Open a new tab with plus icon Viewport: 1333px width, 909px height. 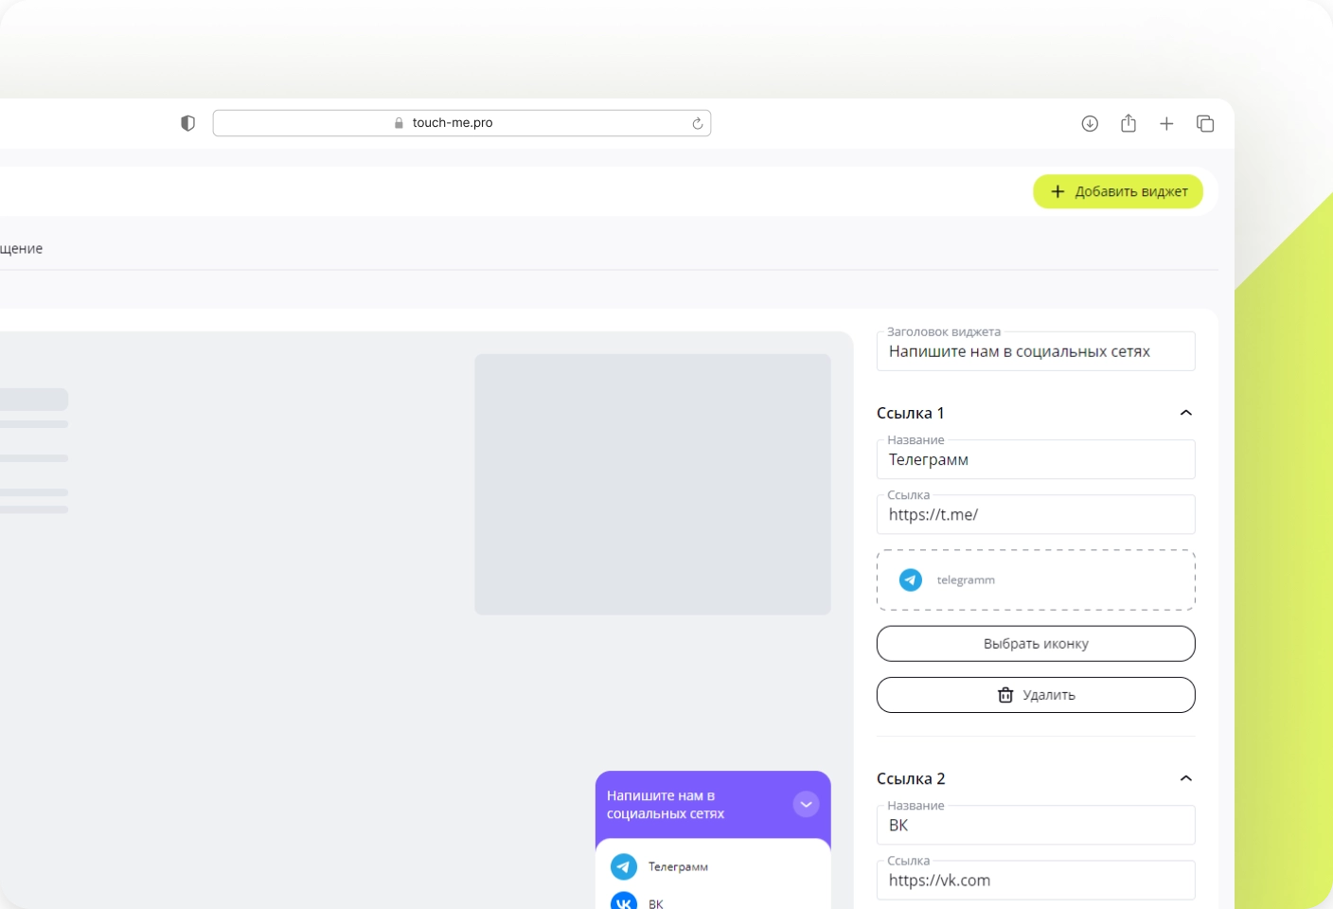click(1166, 123)
